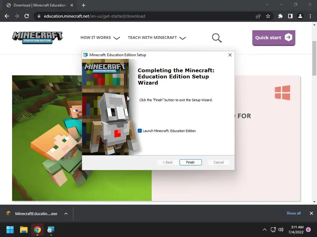Click the Finish button in Setup wizard
The width and height of the screenshot is (317, 237).
[190, 162]
